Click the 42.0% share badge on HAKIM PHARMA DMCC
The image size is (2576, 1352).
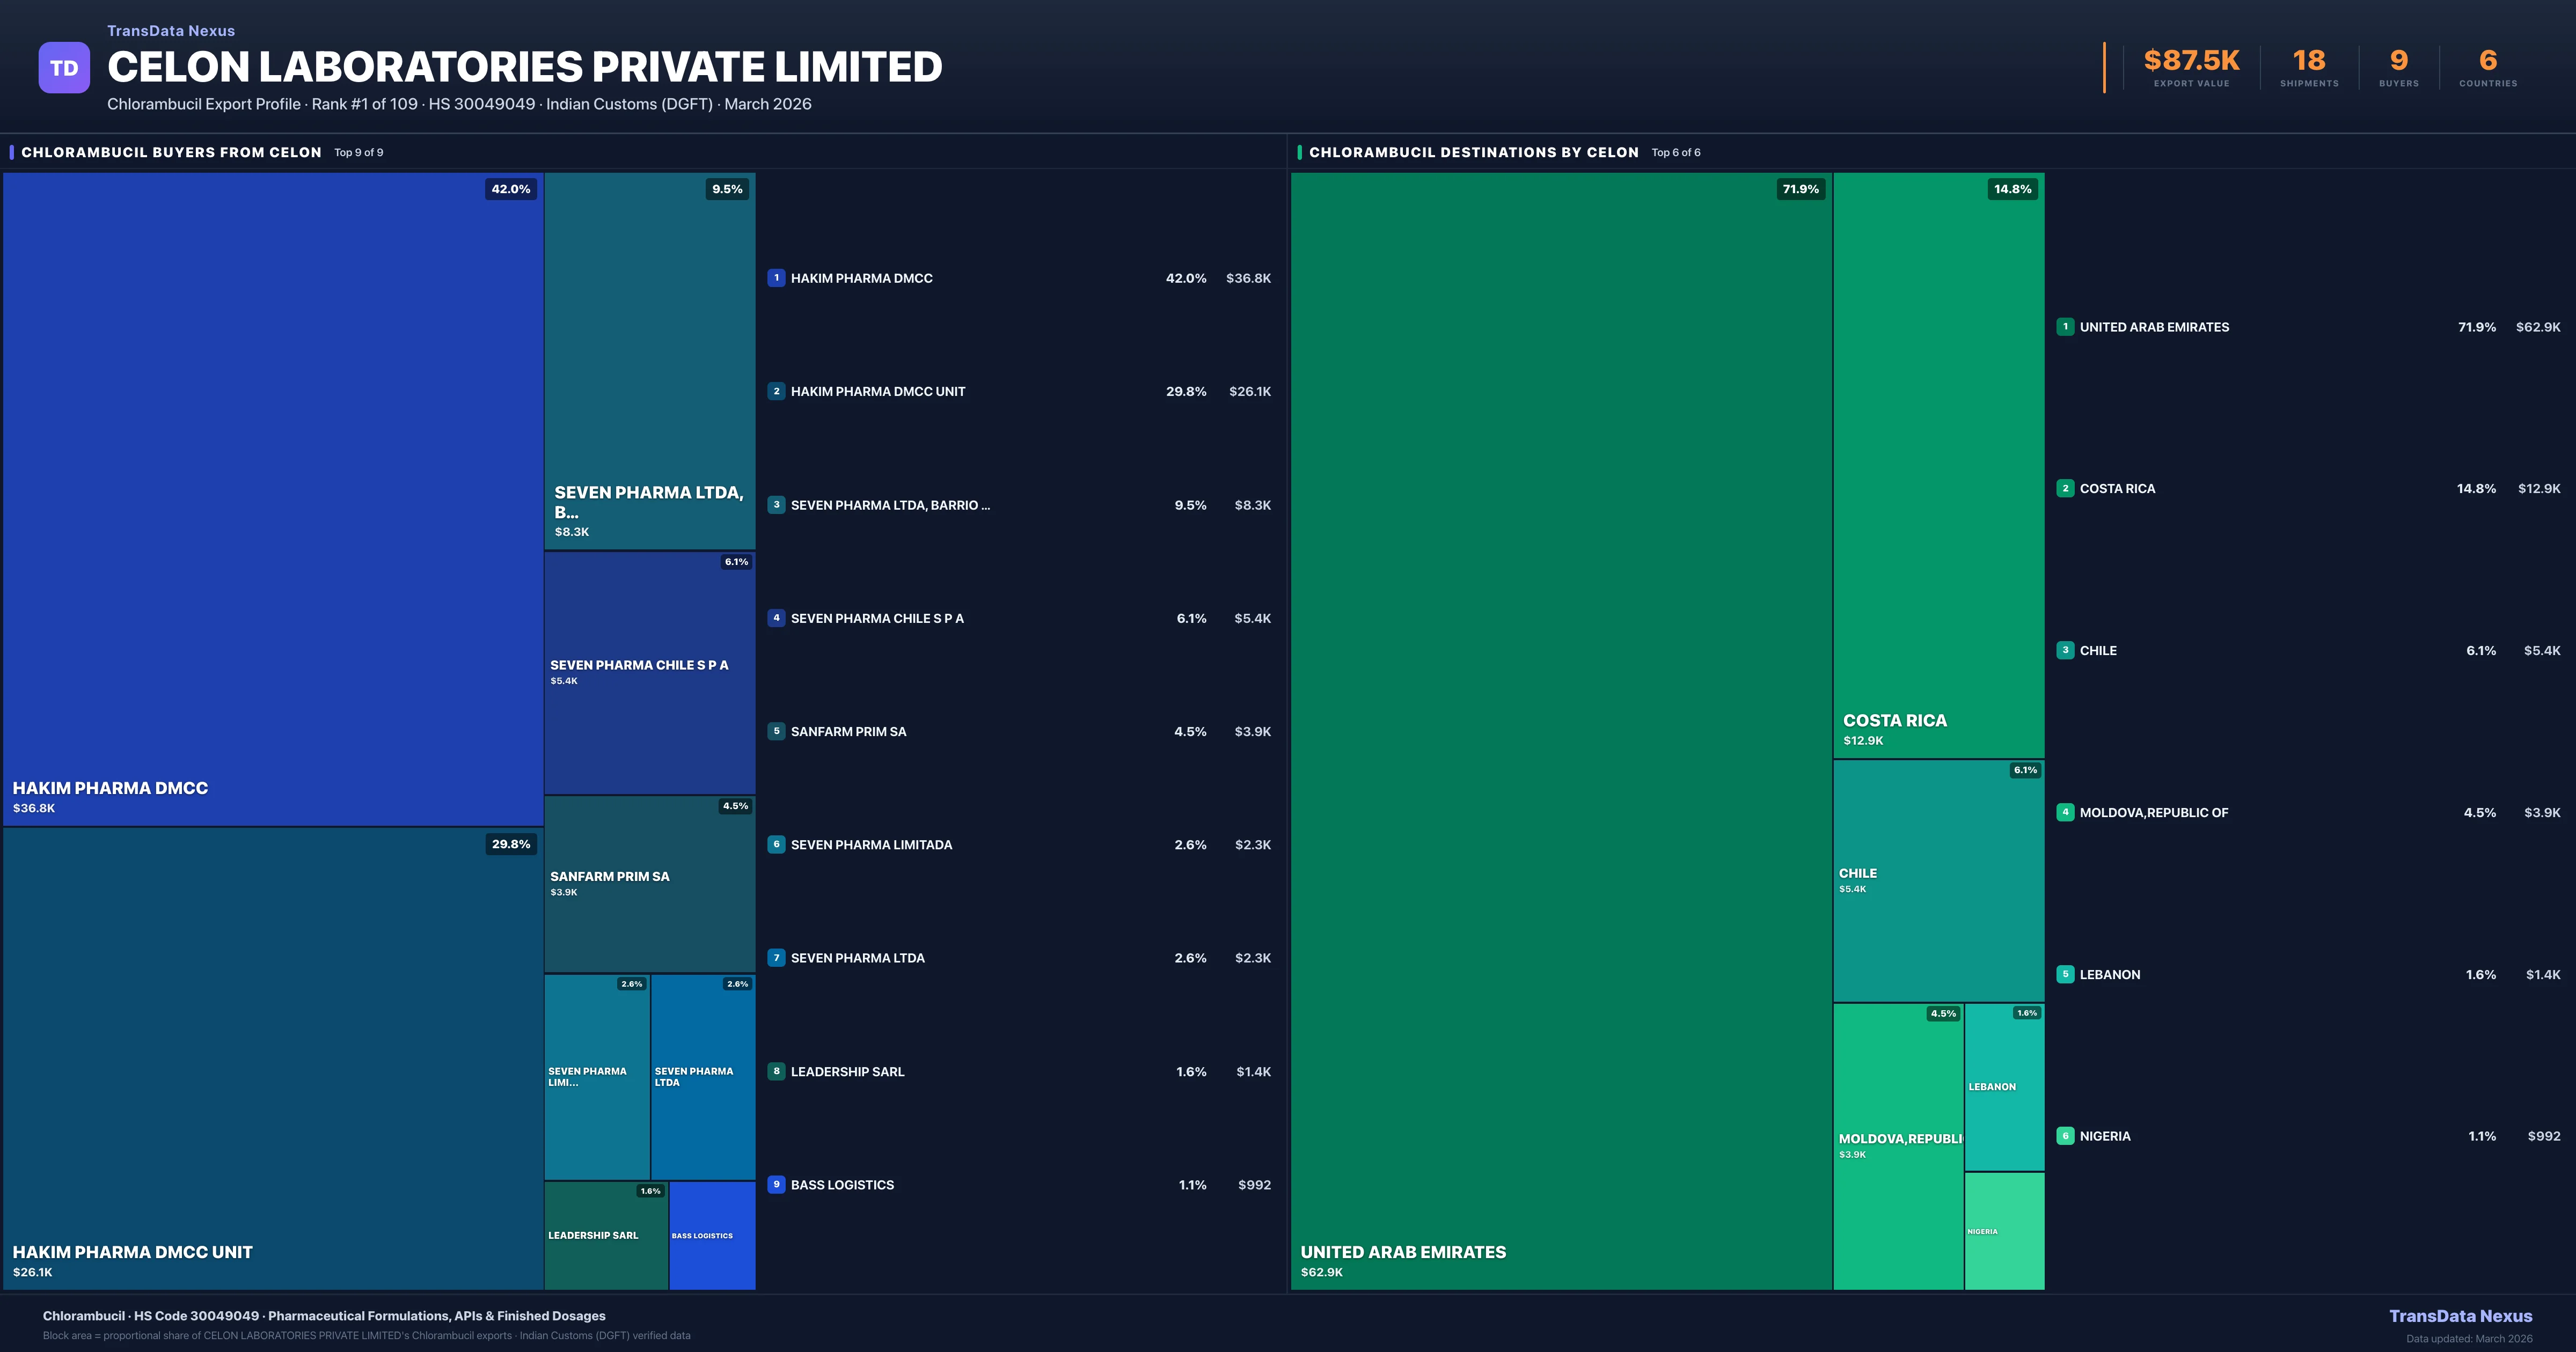[511, 189]
